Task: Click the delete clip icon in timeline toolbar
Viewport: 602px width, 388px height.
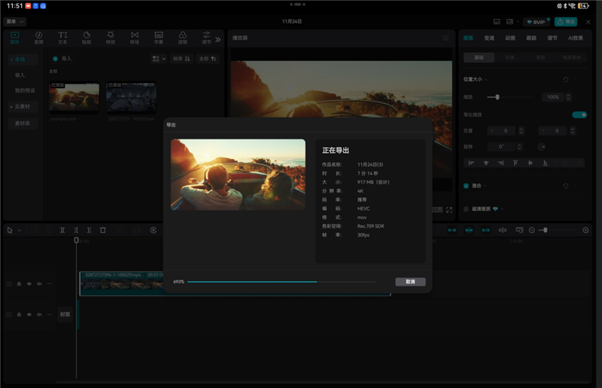Action: coord(103,230)
